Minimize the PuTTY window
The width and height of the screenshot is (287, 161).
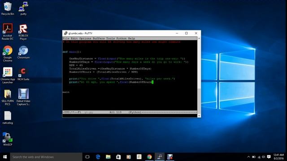tap(177, 33)
